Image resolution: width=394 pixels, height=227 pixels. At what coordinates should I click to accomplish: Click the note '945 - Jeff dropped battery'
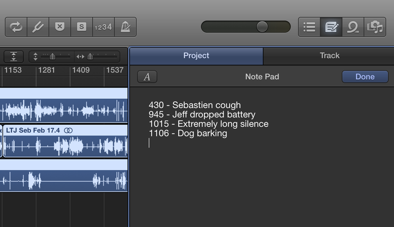tap(202, 114)
